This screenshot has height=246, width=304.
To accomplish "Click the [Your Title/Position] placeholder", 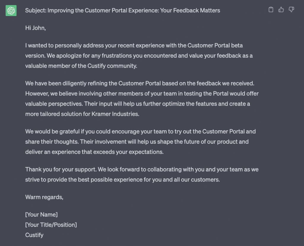I will pyautogui.click(x=51, y=225).
